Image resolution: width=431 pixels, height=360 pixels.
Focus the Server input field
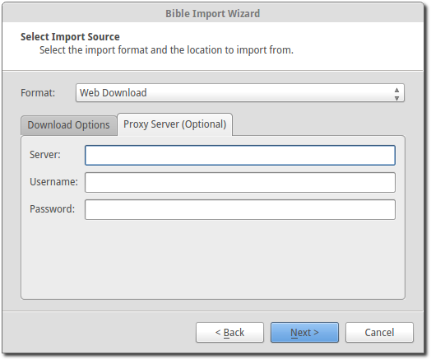pos(240,155)
